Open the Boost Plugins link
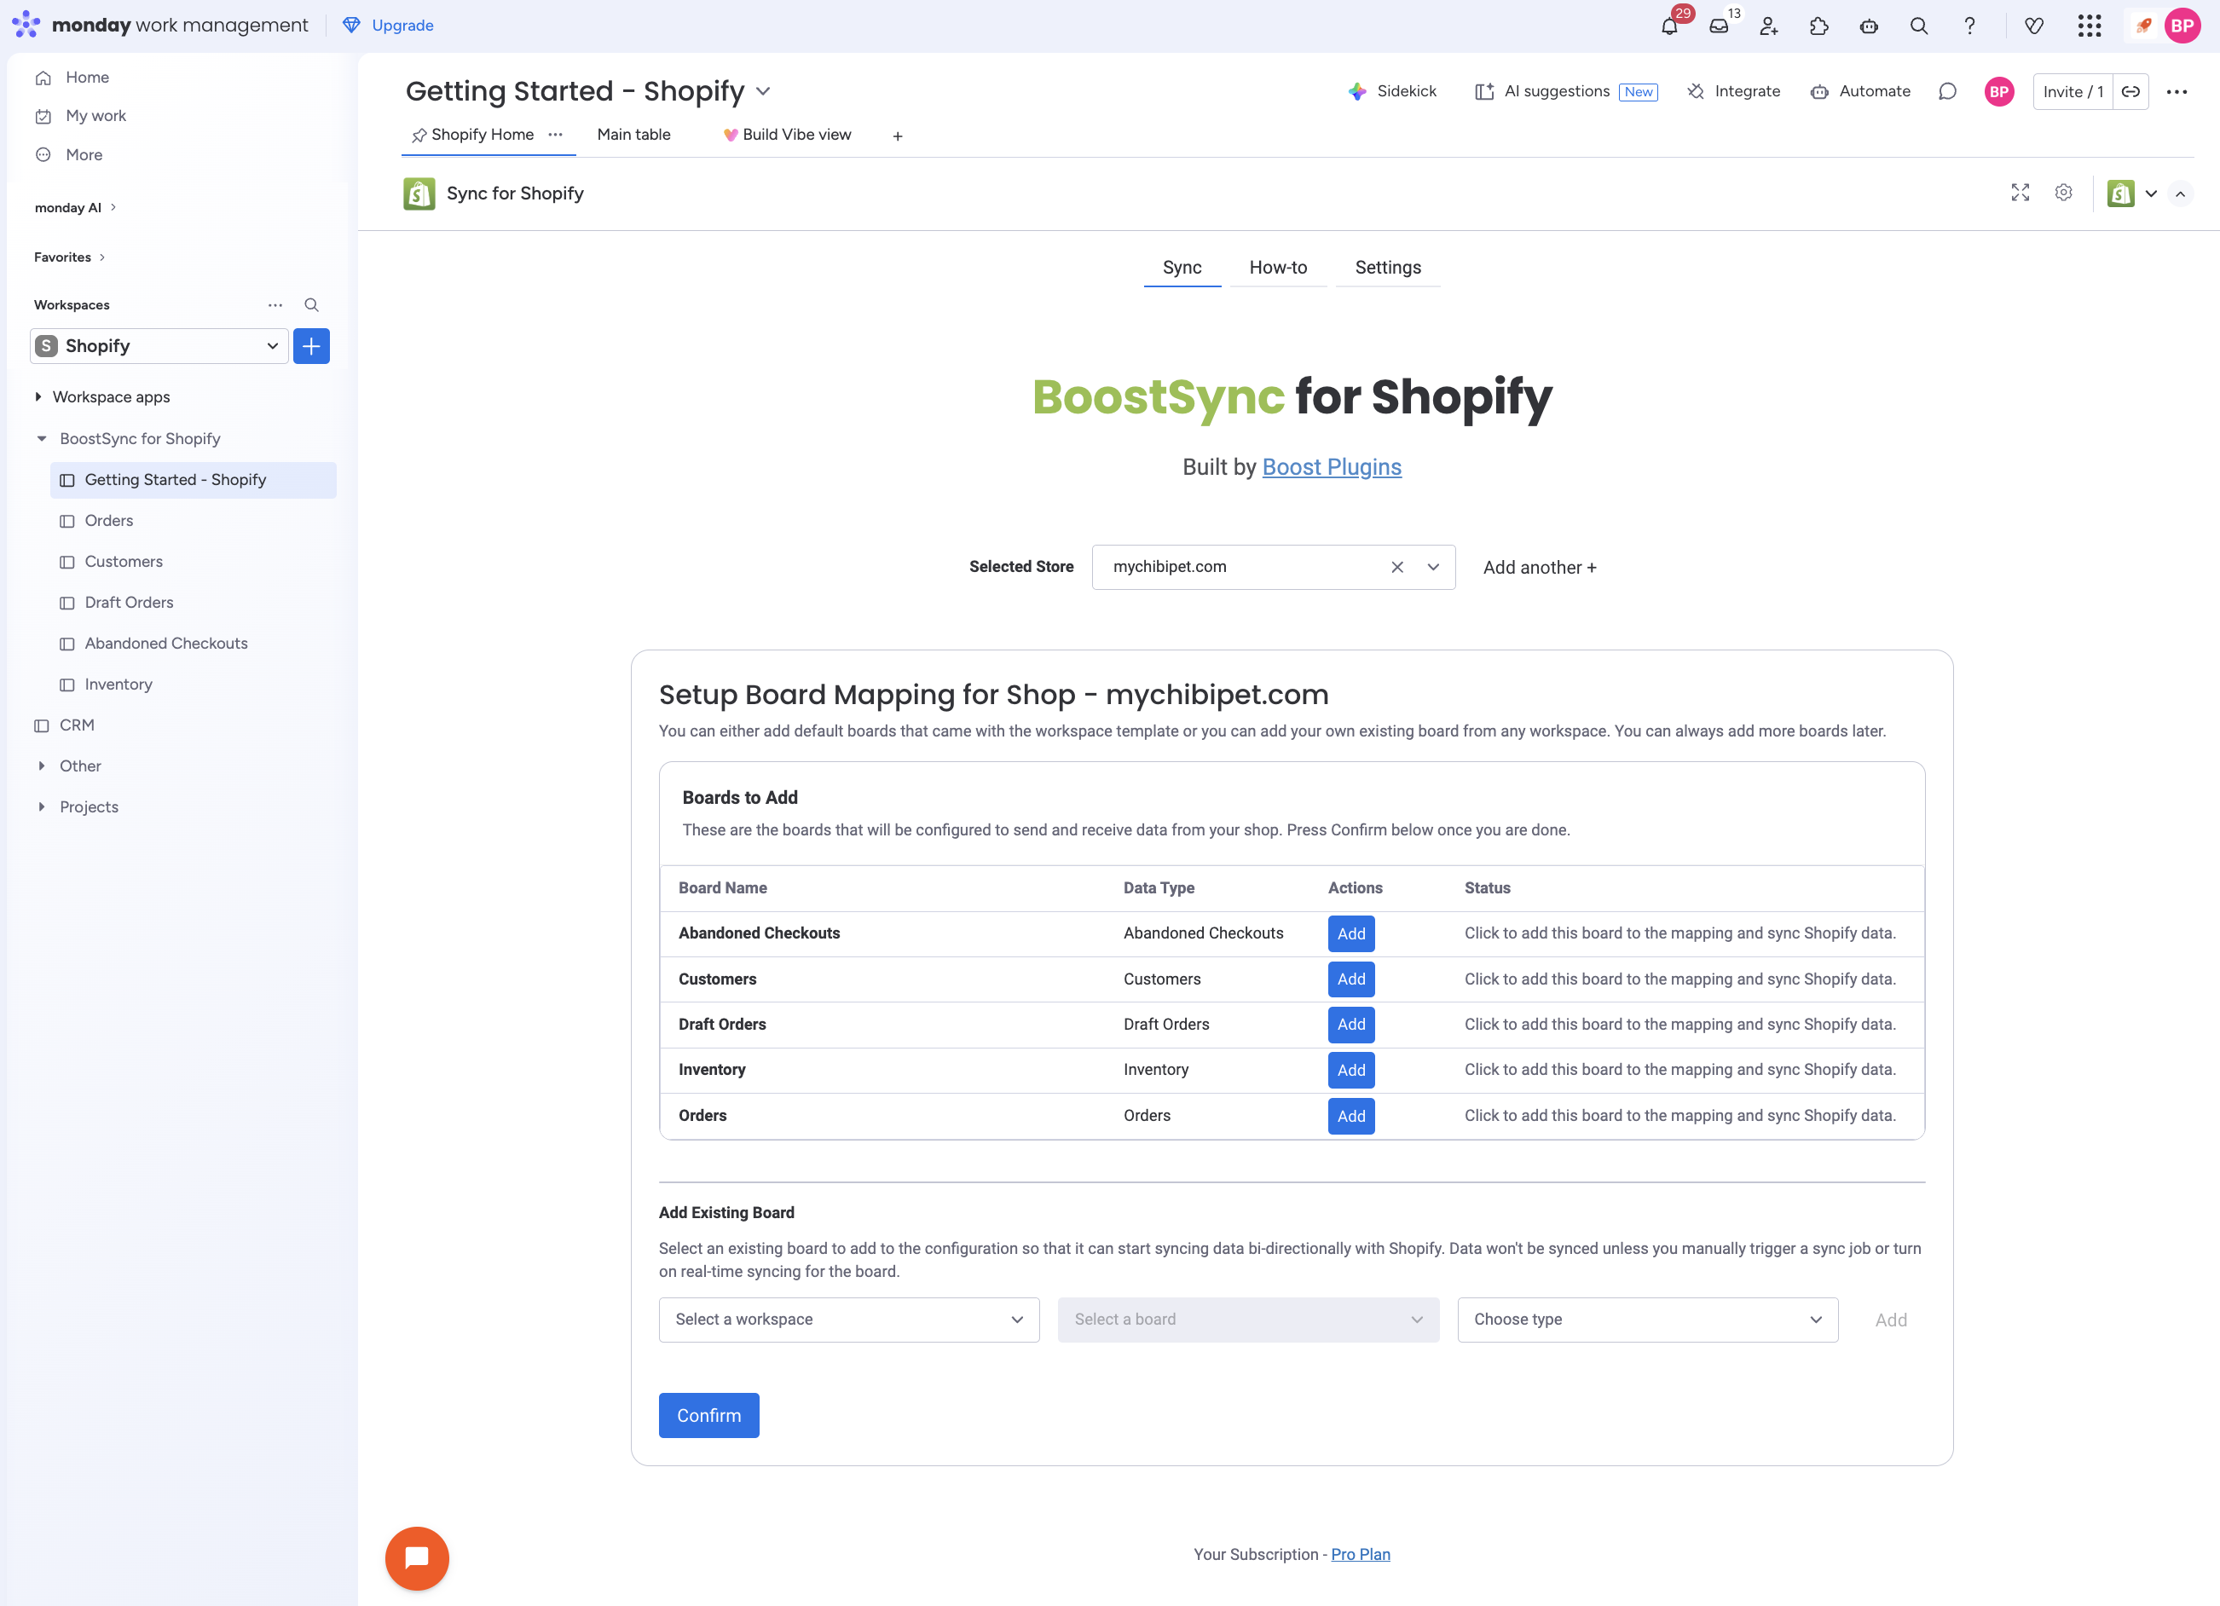 [1331, 467]
